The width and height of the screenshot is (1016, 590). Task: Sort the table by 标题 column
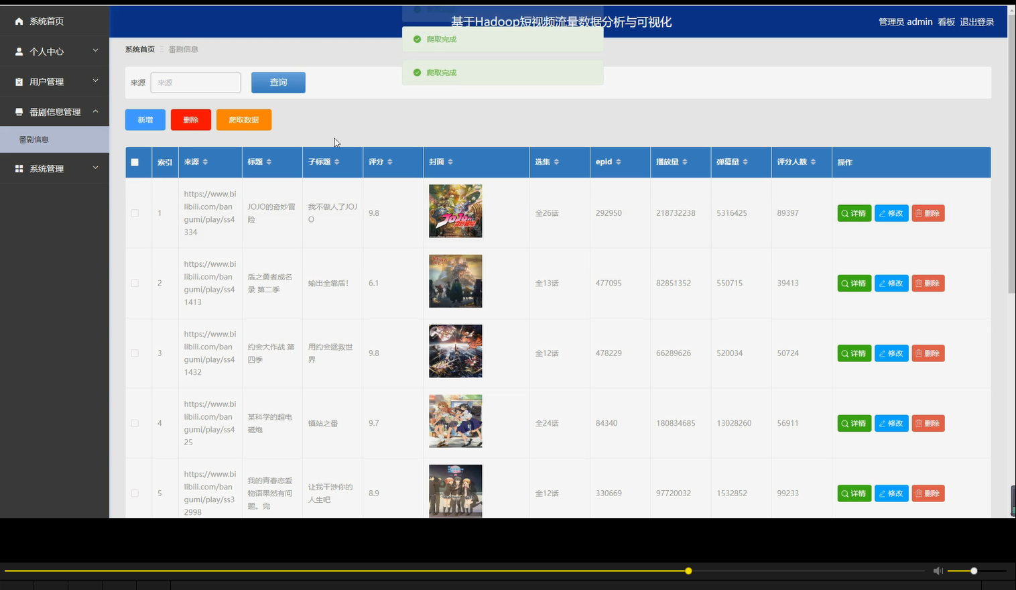(x=269, y=162)
